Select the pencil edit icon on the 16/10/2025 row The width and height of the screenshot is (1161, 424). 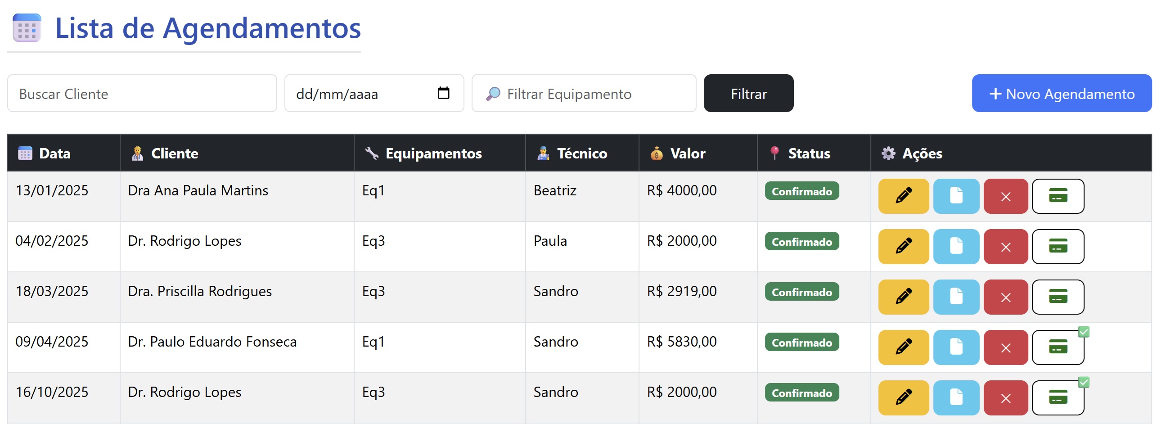pyautogui.click(x=903, y=397)
